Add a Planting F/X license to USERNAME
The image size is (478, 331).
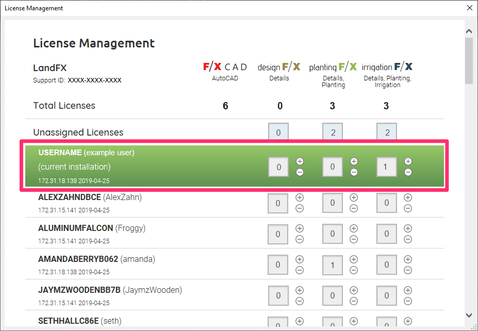tap(354, 161)
